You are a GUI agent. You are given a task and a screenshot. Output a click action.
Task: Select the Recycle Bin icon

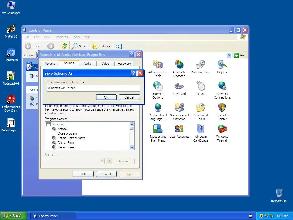(x=279, y=195)
